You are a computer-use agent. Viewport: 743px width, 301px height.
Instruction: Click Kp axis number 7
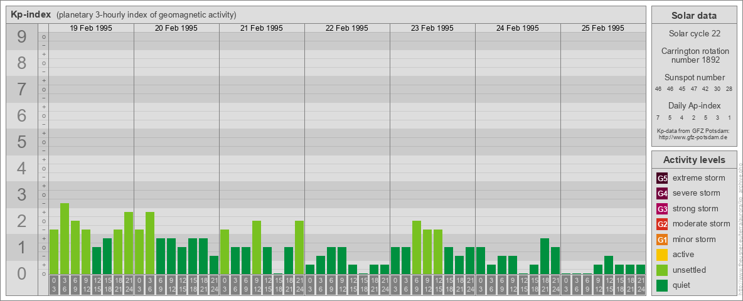click(22, 90)
